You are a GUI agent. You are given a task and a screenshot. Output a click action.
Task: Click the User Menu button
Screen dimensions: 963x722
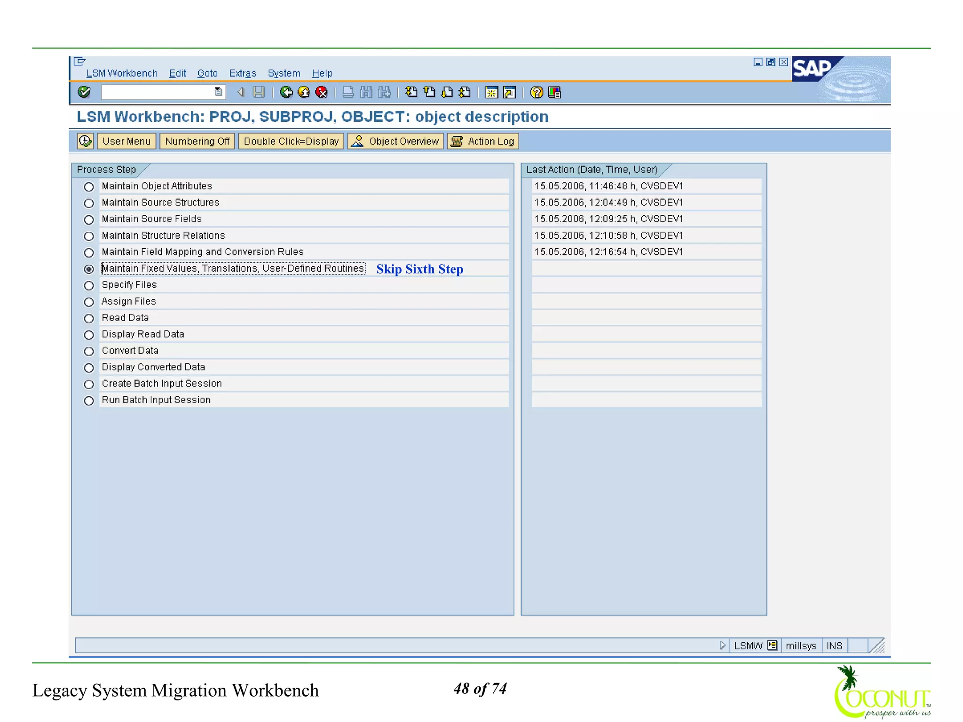[x=126, y=141]
